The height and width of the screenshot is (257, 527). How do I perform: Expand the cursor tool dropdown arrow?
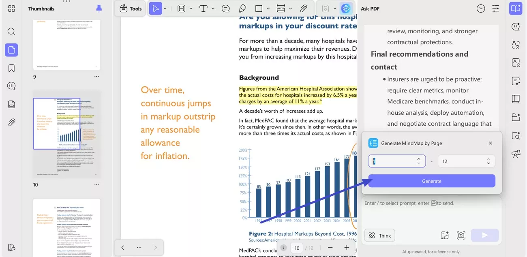point(165,9)
